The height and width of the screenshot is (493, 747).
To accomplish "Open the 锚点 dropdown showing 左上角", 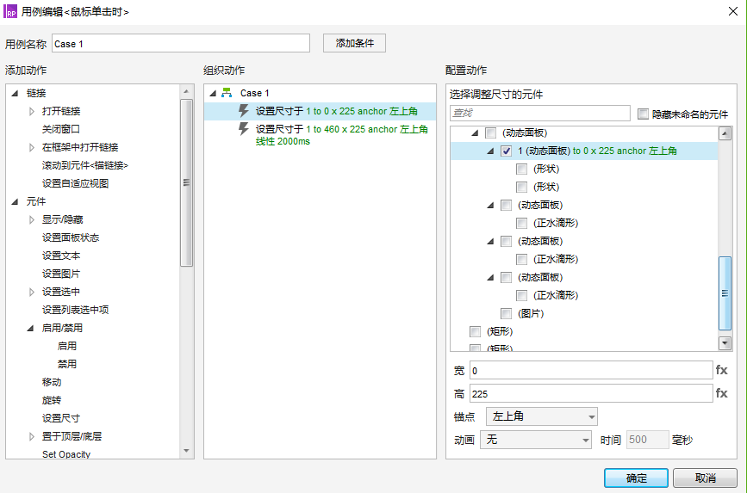I will [542, 416].
